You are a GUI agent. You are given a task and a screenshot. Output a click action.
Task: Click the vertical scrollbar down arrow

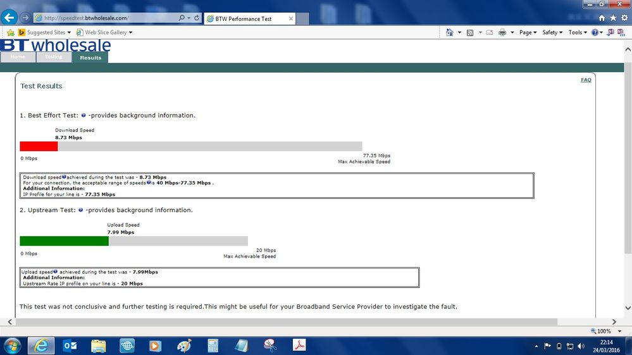628,308
